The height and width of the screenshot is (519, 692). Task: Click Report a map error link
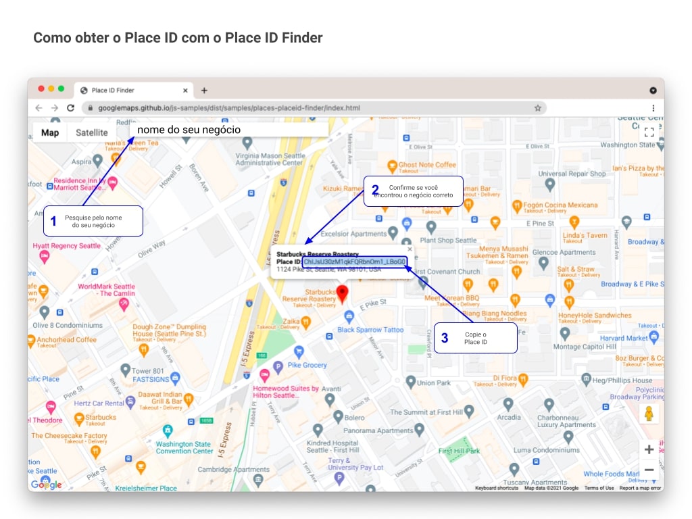pos(640,488)
